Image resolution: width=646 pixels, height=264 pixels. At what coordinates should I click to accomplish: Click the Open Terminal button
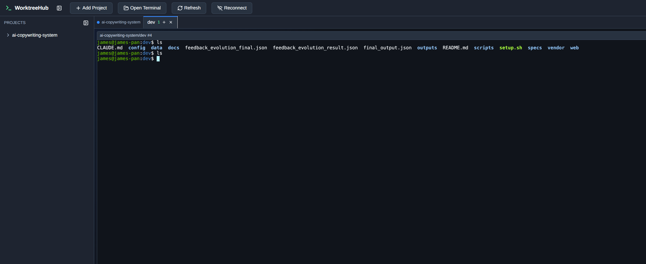pos(142,8)
